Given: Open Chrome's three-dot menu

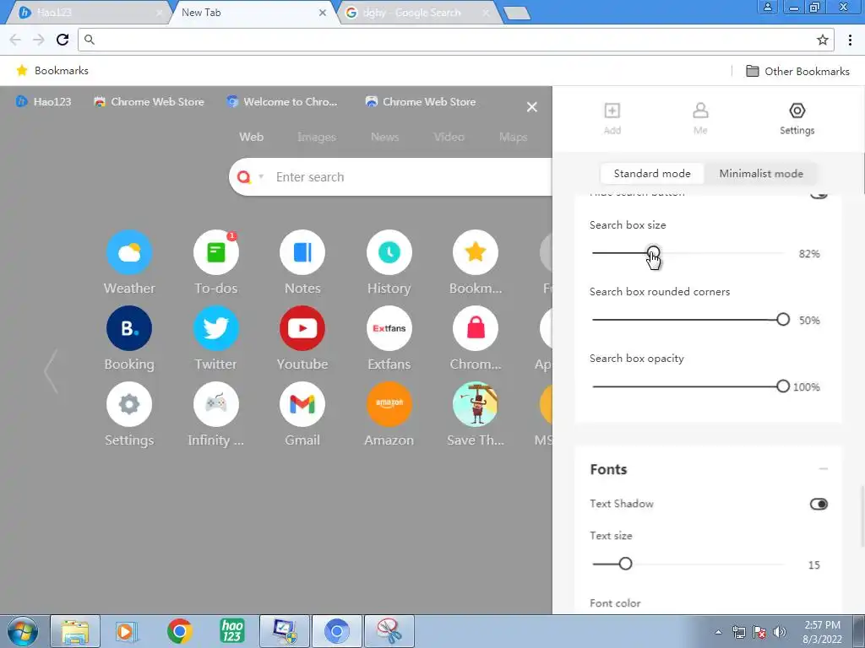Looking at the screenshot, I should 850,40.
